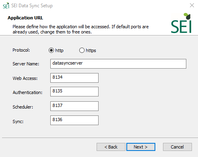Click the large SEI logo in the header

181,23
